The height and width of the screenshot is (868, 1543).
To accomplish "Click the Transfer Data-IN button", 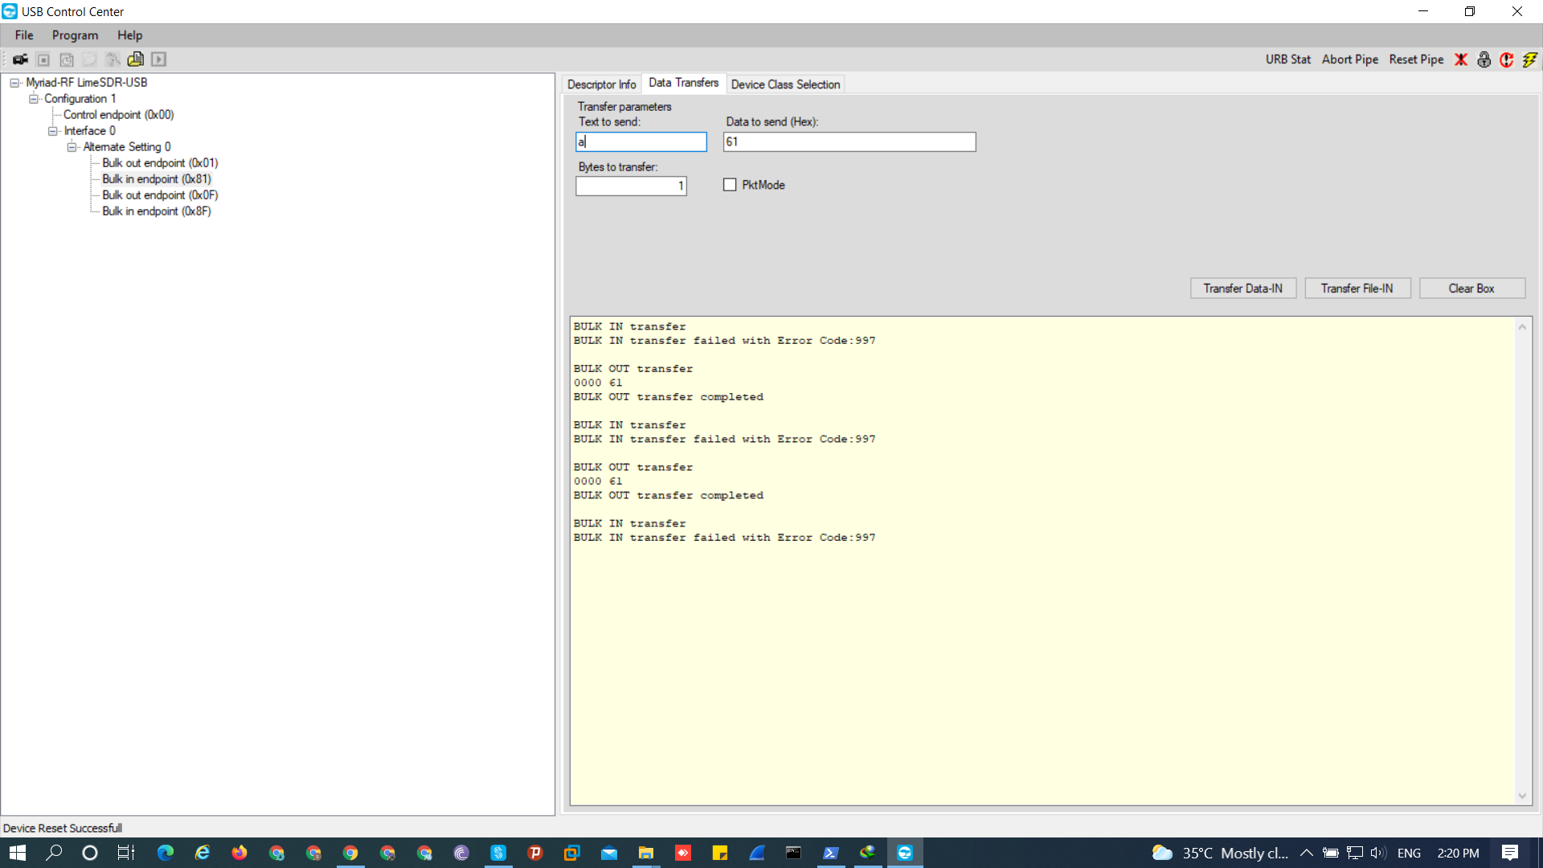I will coord(1242,289).
